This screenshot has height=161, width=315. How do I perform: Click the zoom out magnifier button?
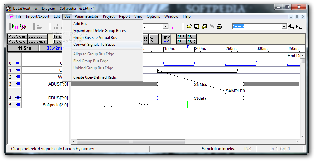[x=181, y=41]
